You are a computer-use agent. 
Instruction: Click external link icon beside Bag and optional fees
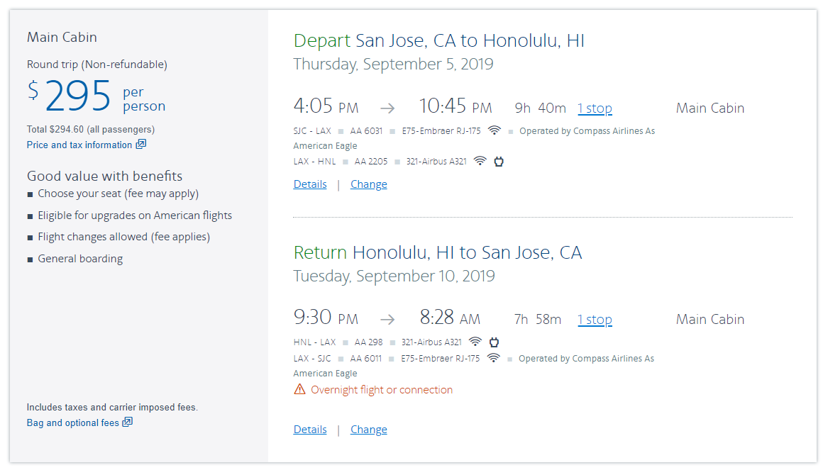(x=128, y=423)
